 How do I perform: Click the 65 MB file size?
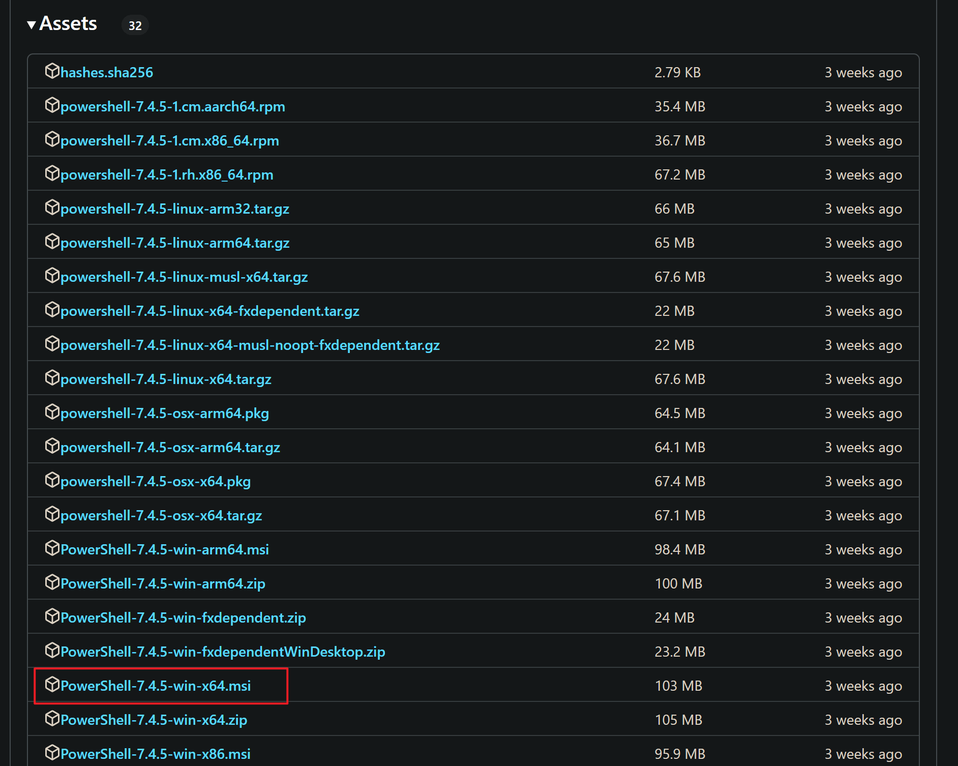pos(674,243)
